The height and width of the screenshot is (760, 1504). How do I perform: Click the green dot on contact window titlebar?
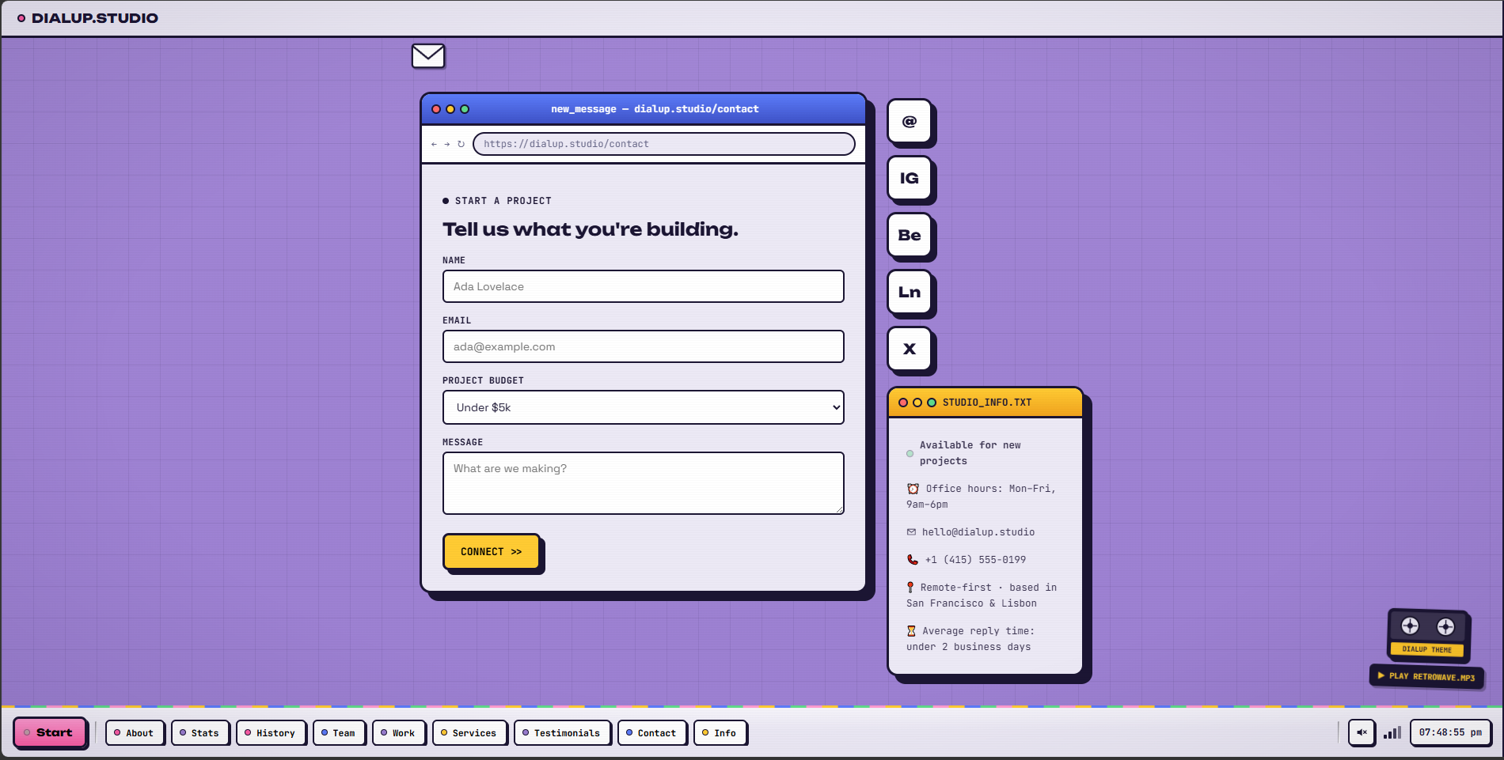pyautogui.click(x=465, y=109)
